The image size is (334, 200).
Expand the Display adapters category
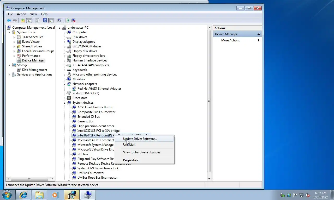coord(65,42)
